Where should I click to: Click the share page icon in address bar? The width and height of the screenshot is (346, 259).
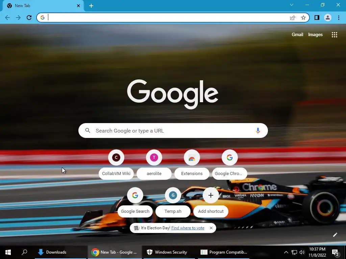pos(293,18)
